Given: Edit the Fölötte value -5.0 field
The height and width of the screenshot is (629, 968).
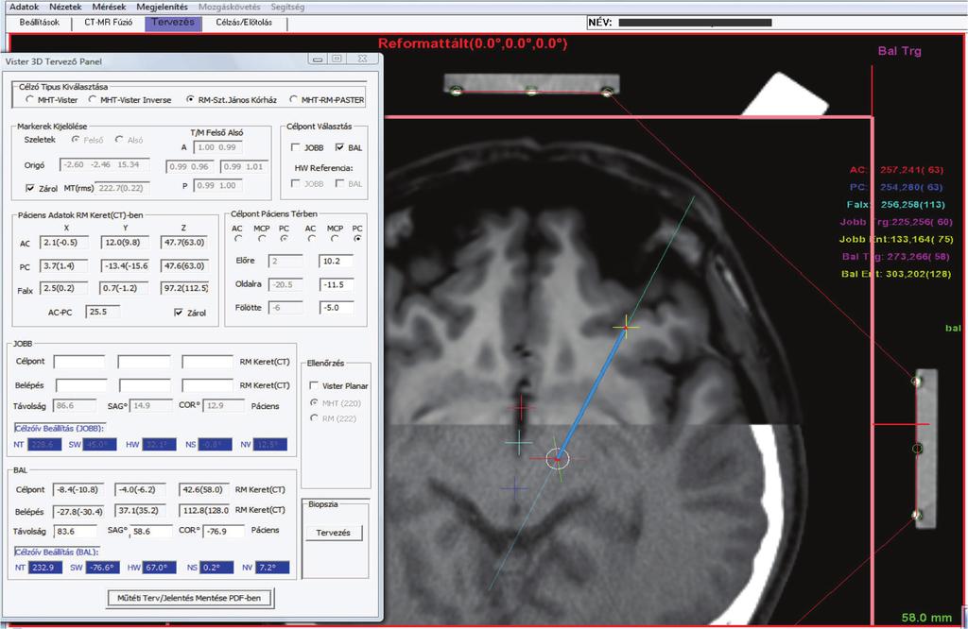Looking at the screenshot, I should click(x=337, y=307).
